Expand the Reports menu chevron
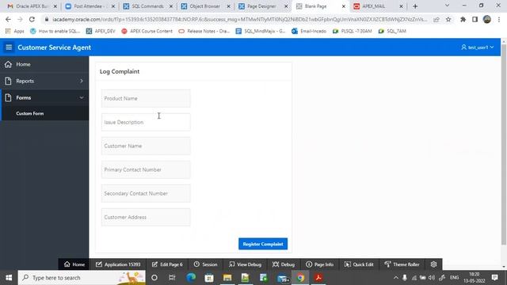Image resolution: width=507 pixels, height=285 pixels. tap(82, 81)
